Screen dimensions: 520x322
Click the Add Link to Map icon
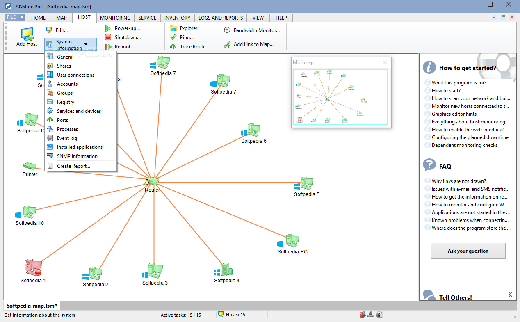(x=227, y=44)
